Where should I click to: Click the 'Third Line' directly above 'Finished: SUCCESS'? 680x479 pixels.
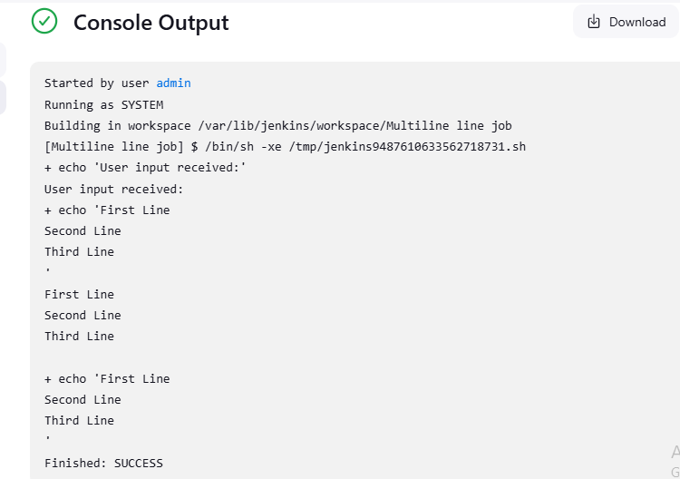pyautogui.click(x=79, y=420)
